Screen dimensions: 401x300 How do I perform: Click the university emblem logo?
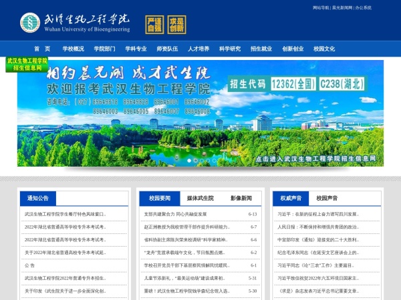coord(30,23)
